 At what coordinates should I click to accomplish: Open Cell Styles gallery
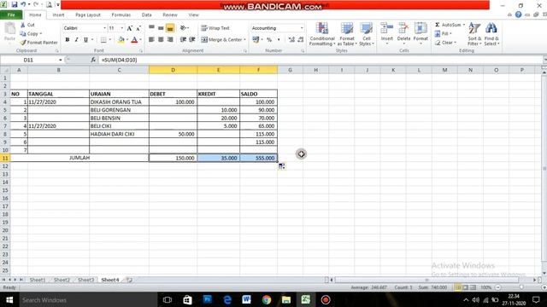[x=367, y=34]
